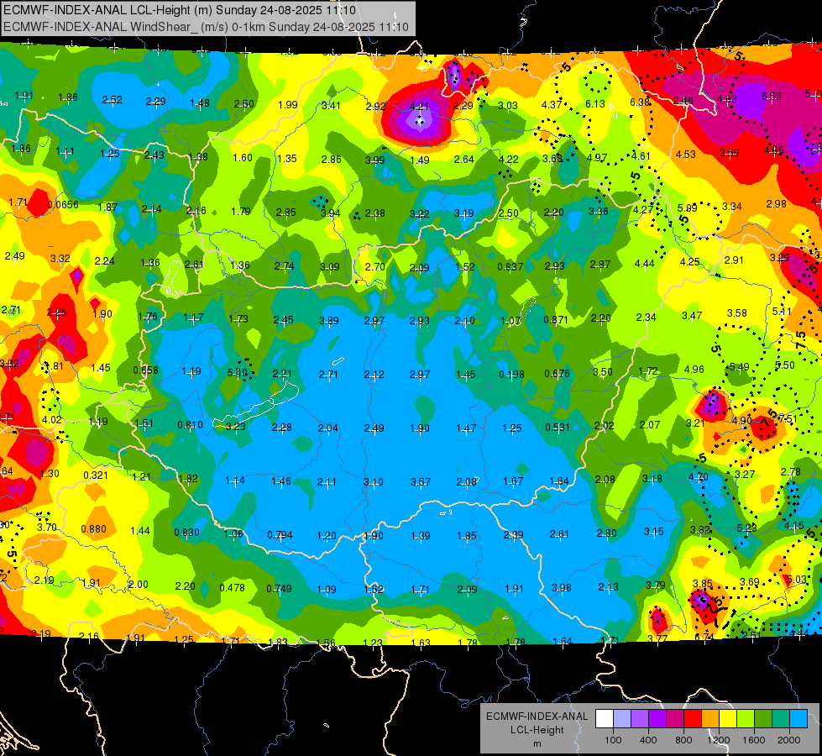Click the wind shear value 0.830
This screenshot has height=756, width=822.
[186, 532]
